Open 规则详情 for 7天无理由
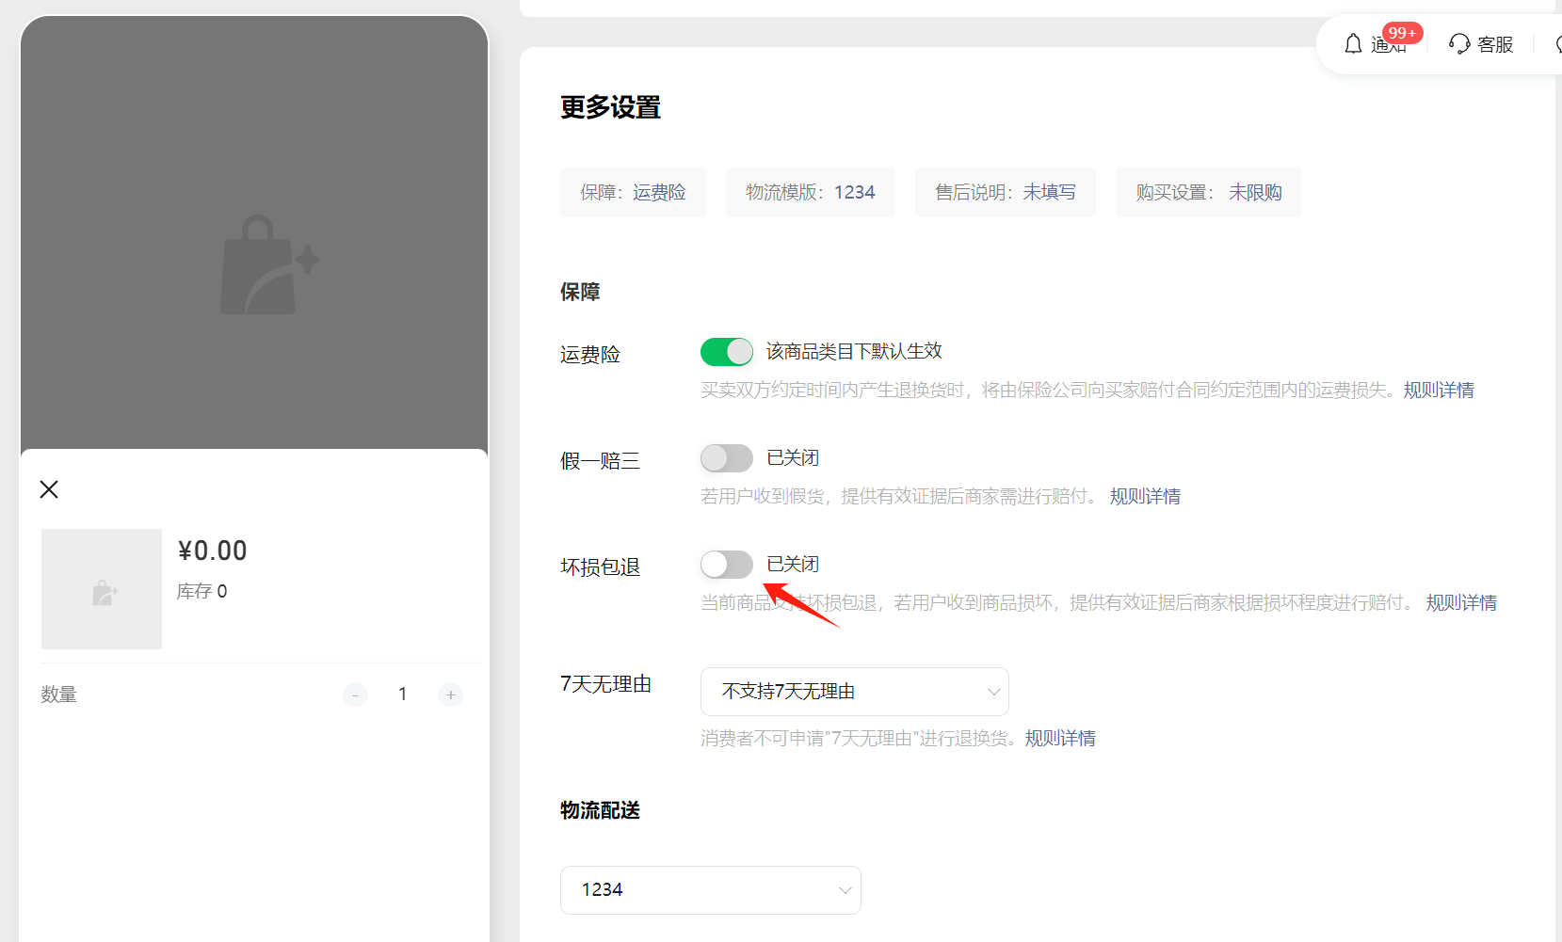 tap(1059, 738)
